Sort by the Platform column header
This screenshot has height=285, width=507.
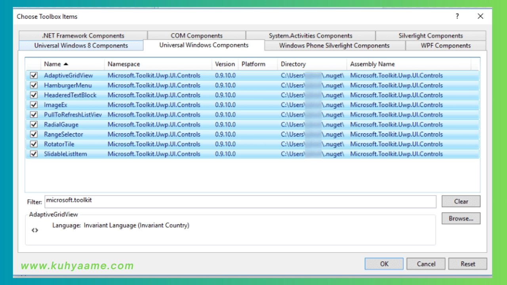point(258,64)
